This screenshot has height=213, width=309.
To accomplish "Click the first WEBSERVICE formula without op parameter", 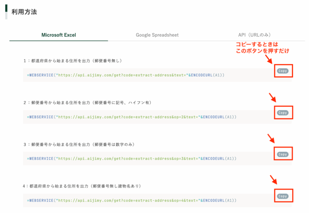I will tap(126, 75).
